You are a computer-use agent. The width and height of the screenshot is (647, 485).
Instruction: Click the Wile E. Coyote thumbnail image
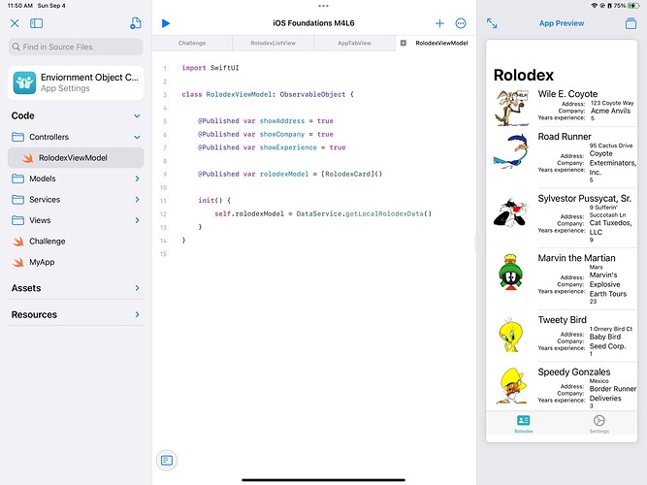(511, 107)
